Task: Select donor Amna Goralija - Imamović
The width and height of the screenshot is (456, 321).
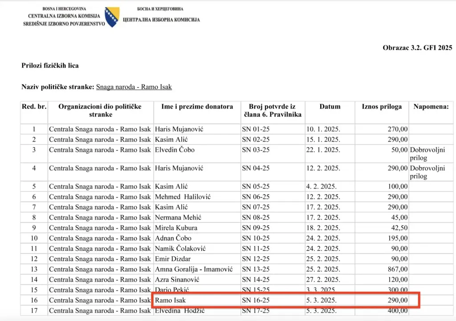Action: pyautogui.click(x=194, y=269)
